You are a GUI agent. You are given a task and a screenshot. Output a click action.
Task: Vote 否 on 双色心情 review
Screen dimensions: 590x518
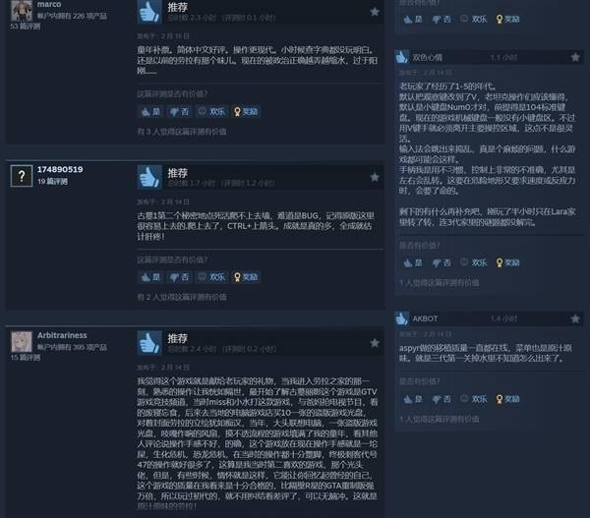[x=442, y=262]
